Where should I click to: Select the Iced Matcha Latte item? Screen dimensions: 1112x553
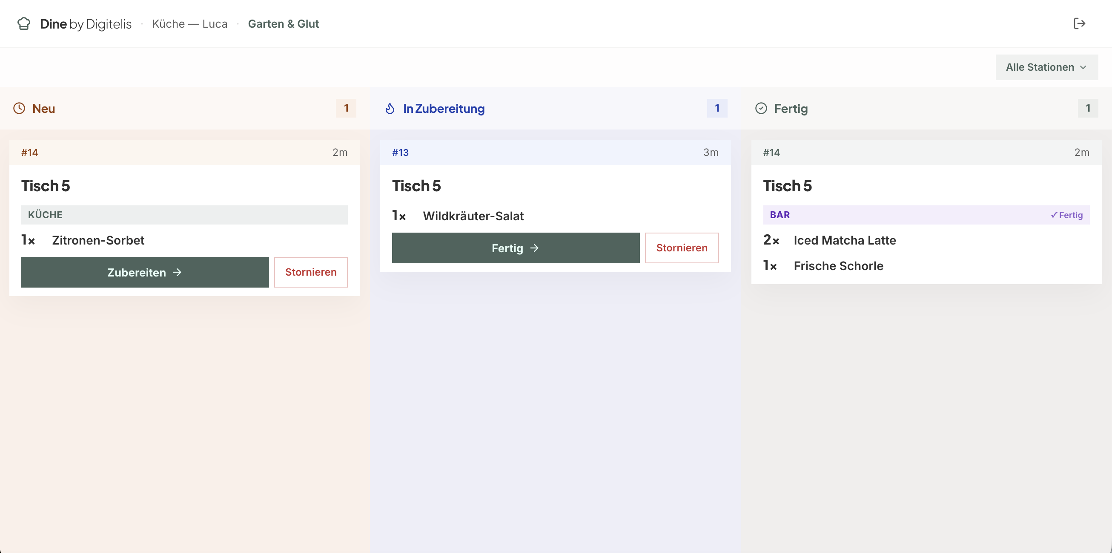click(845, 240)
